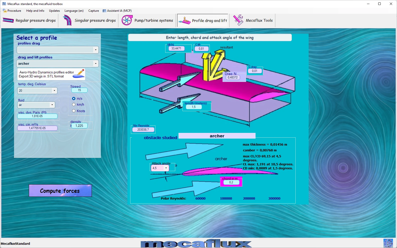This screenshot has width=397, height=248.
Task: Select Profile drag and lift wing icon
Action: [x=185, y=20]
